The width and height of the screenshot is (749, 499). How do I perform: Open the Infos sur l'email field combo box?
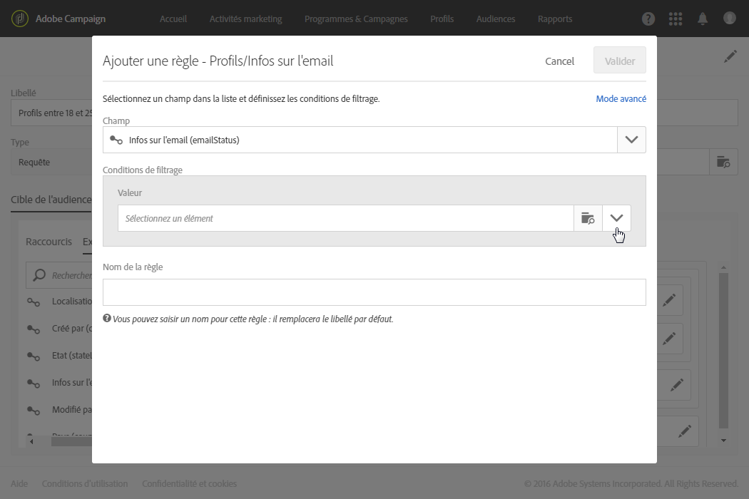(360, 140)
